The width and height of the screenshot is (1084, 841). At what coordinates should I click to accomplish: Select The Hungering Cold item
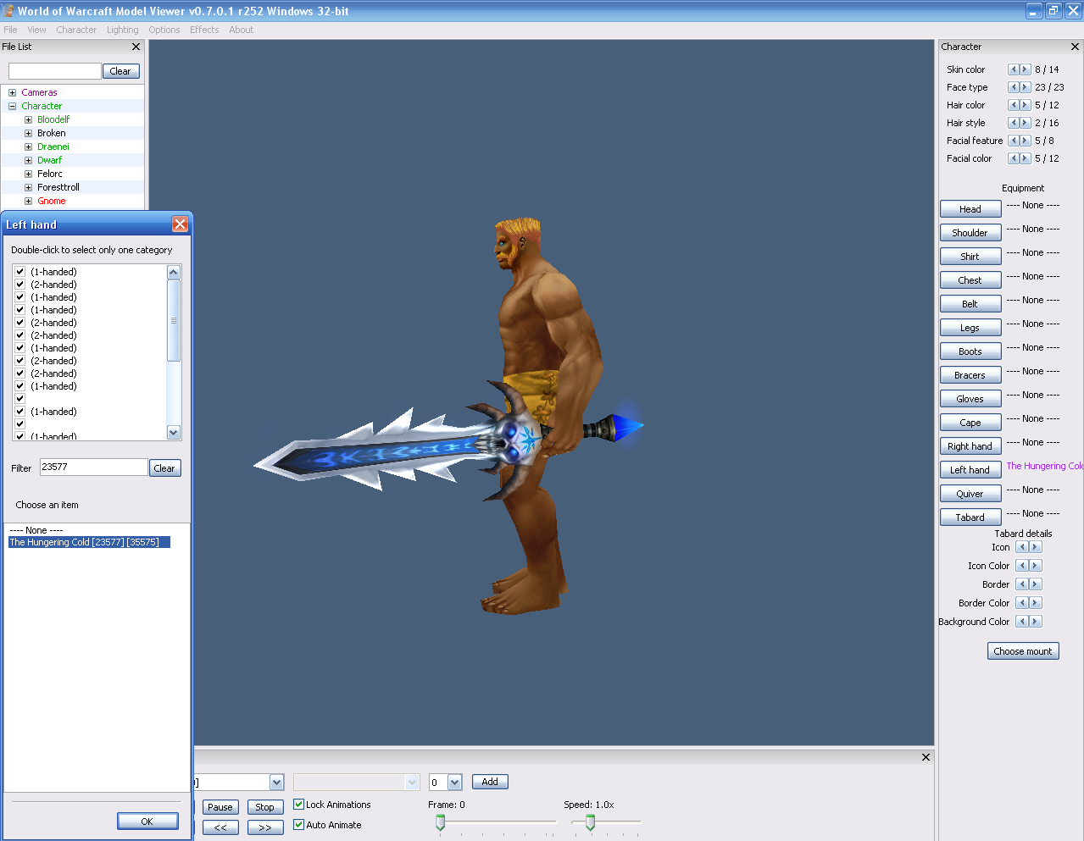pyautogui.click(x=89, y=542)
